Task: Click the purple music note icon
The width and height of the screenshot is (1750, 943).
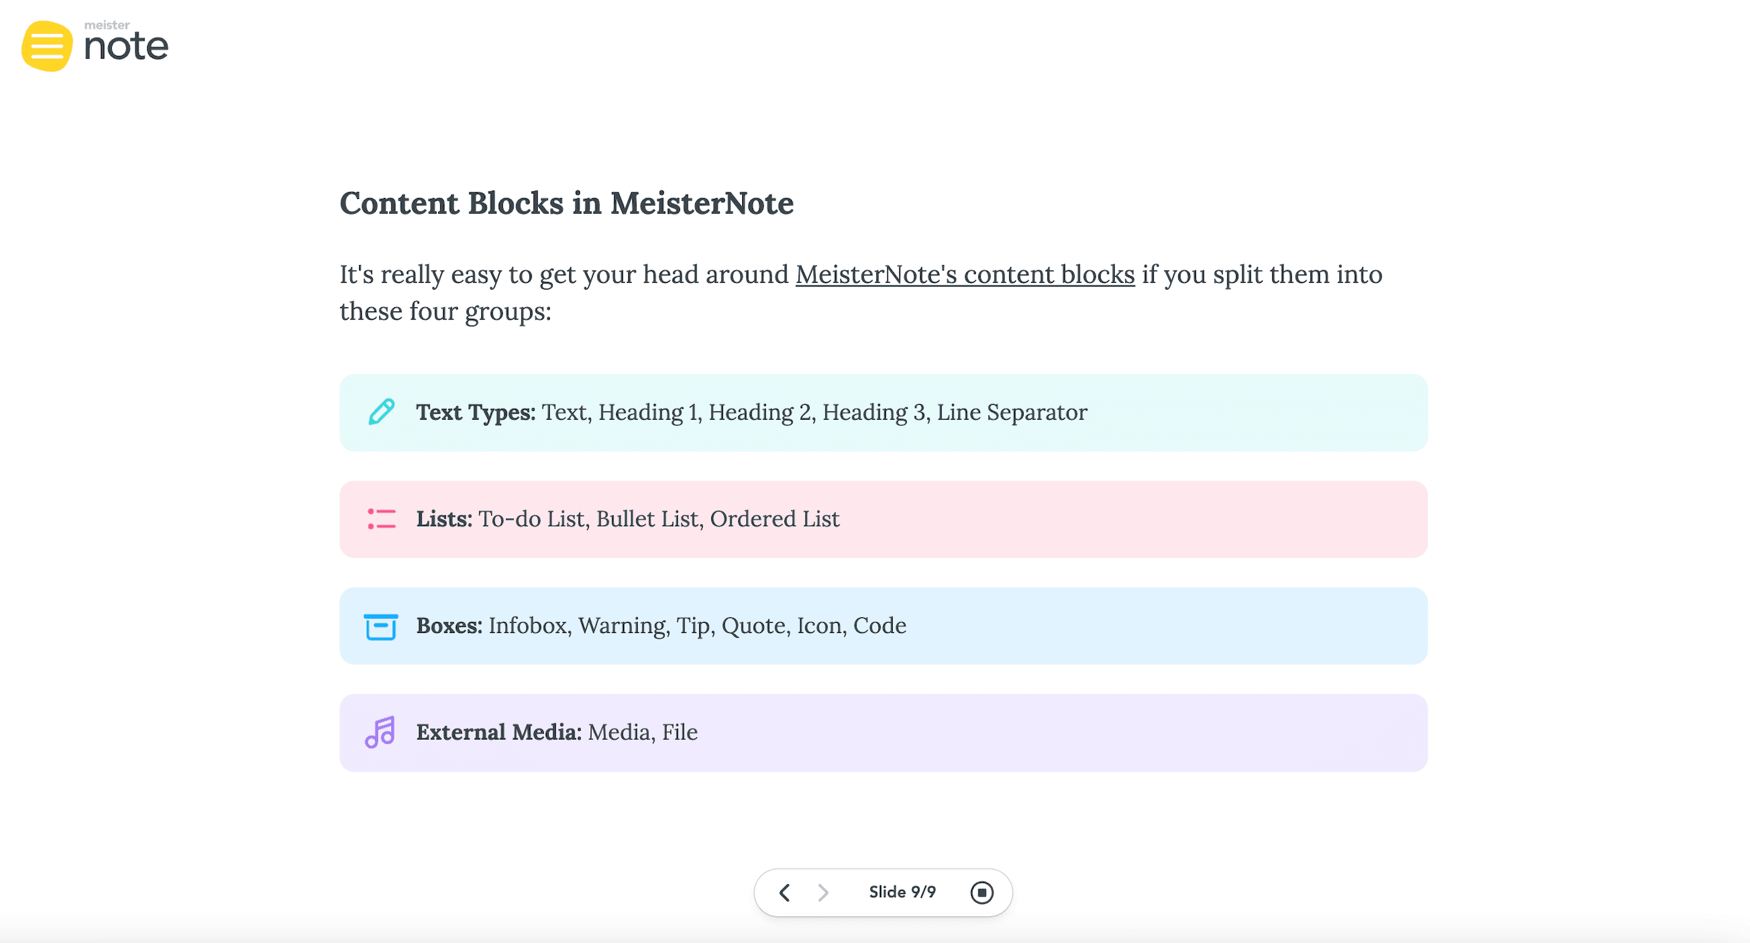Action: 380,732
